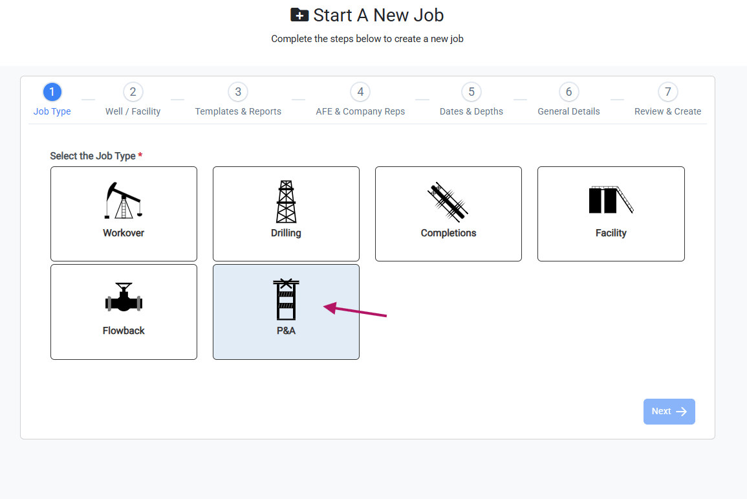Viewport: 747px width, 499px height.
Task: Click the 'Start A New Job' heading
Action: [378, 16]
